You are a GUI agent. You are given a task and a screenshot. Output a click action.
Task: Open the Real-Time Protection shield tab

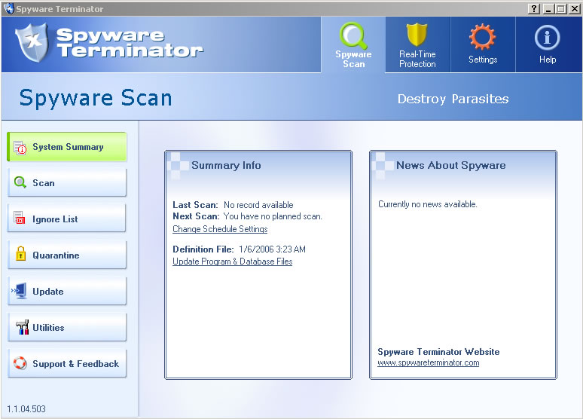pyautogui.click(x=417, y=45)
